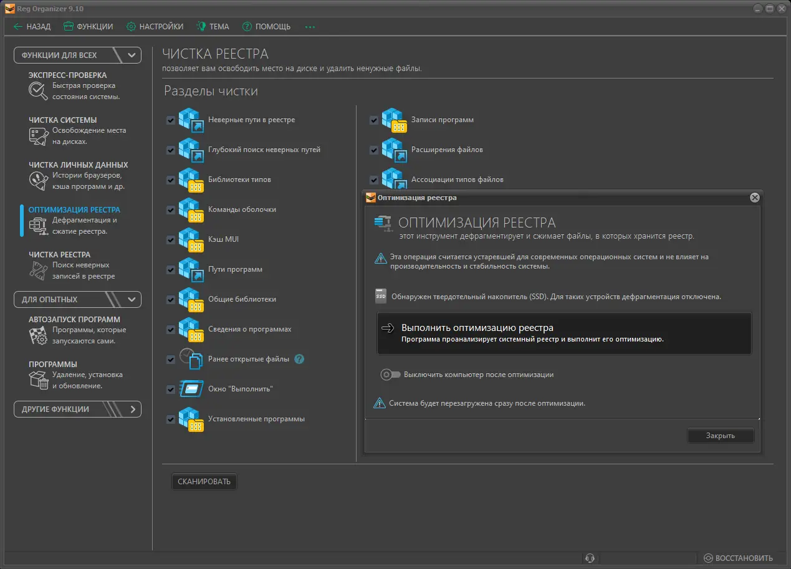
Task: Open the 'Тема' menu
Action: pos(213,27)
